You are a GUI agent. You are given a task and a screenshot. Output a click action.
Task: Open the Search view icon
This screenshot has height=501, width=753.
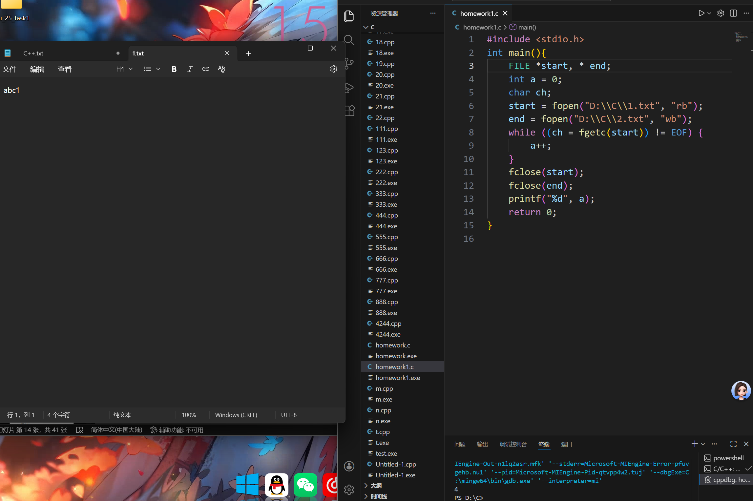[349, 40]
